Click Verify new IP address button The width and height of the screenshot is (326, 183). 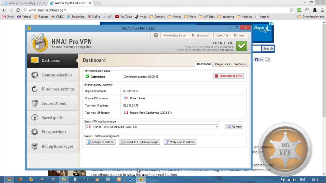coord(180,142)
